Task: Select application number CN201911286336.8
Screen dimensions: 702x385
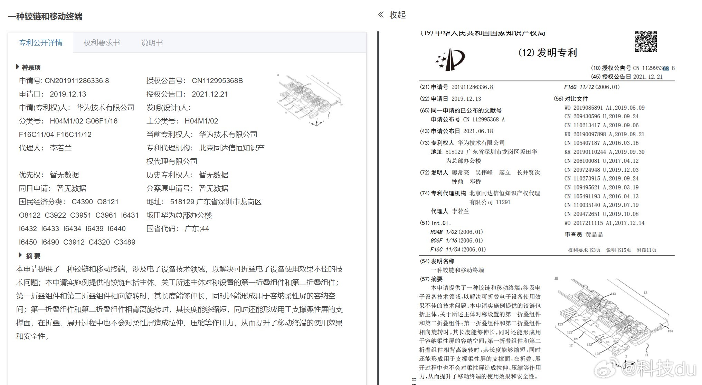Action: pos(77,81)
